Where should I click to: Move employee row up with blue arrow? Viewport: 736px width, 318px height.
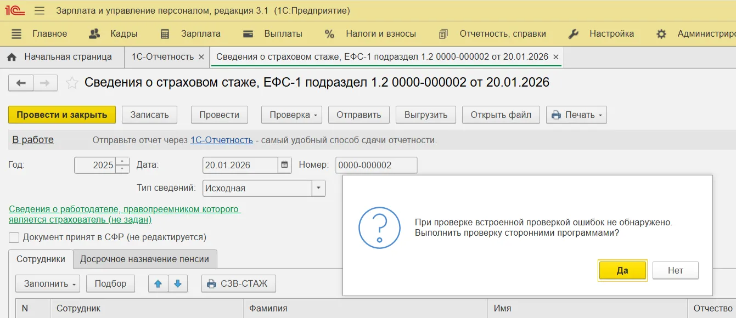(x=158, y=283)
